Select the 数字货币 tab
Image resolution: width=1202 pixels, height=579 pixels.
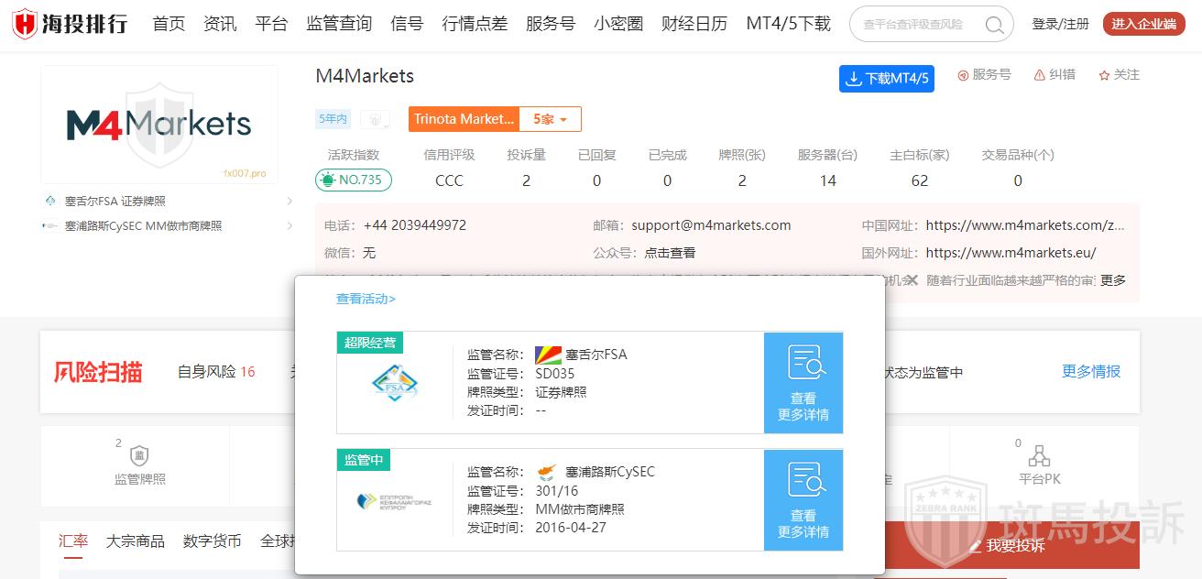(x=212, y=541)
